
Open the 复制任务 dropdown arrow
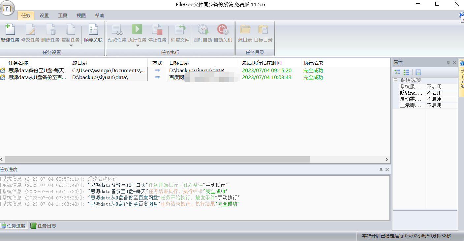tap(71, 45)
